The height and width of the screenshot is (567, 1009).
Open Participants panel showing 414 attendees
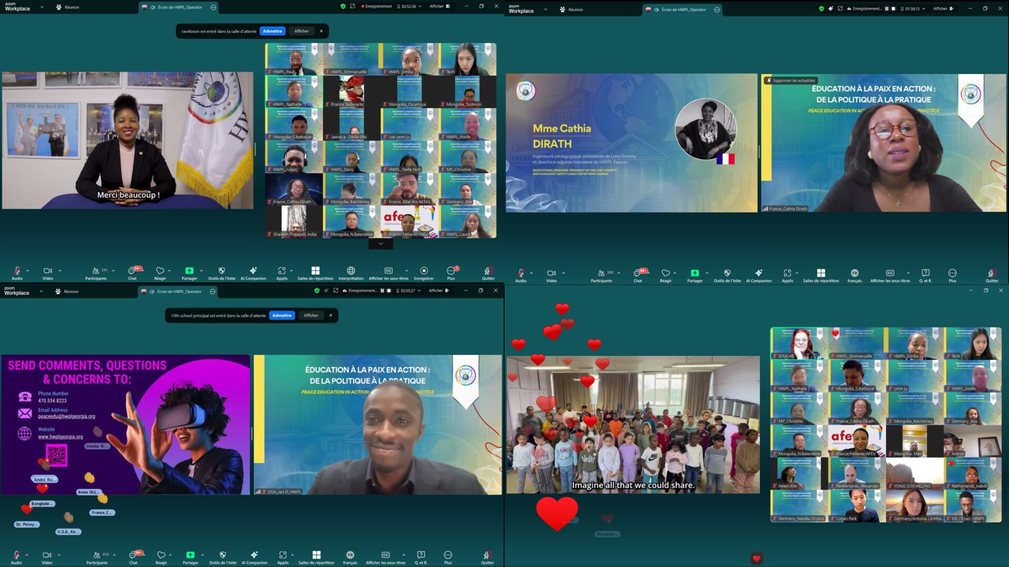[x=97, y=555]
